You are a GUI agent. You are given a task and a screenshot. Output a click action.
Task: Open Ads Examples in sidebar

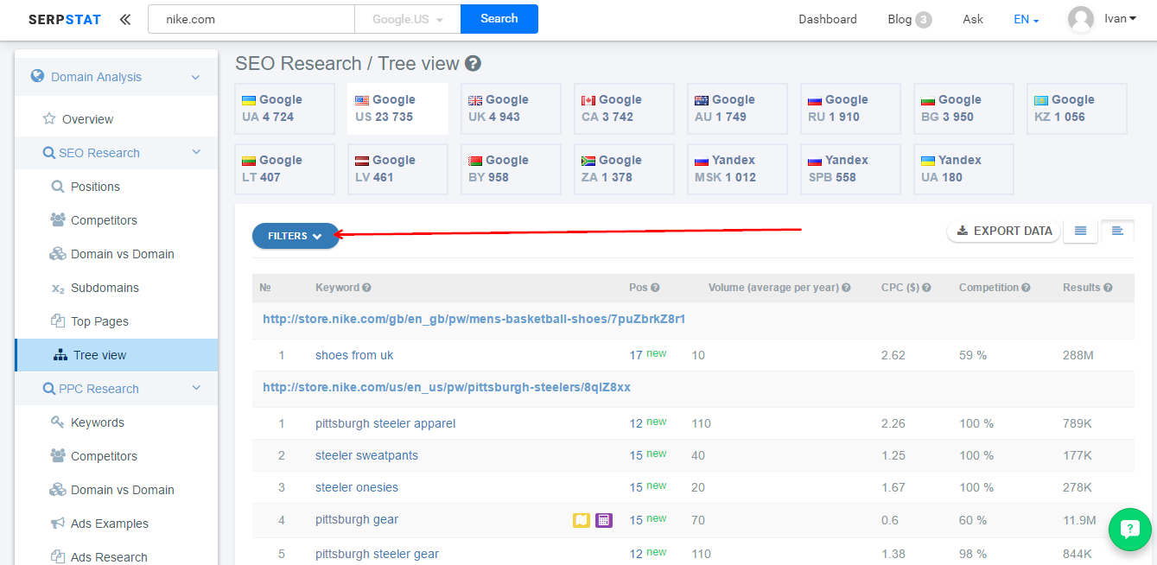[x=110, y=524]
